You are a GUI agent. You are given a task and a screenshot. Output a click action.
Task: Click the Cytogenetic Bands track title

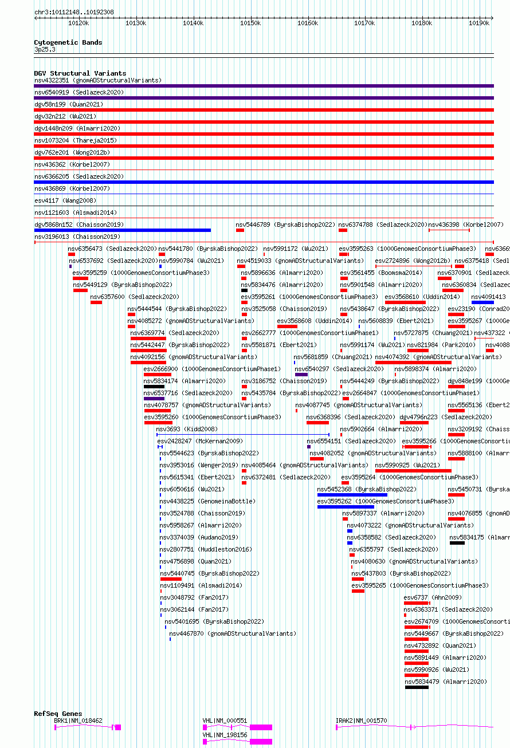68,42
